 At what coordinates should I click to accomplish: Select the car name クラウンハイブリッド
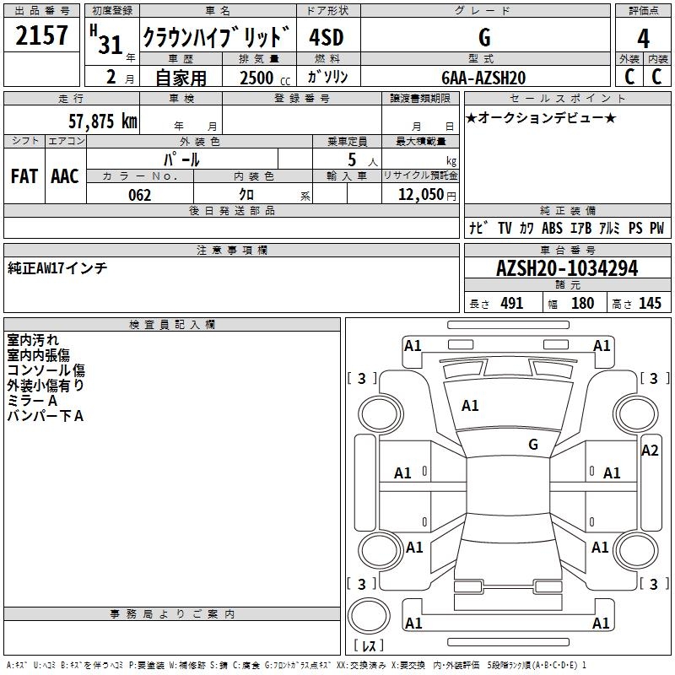[x=217, y=38]
